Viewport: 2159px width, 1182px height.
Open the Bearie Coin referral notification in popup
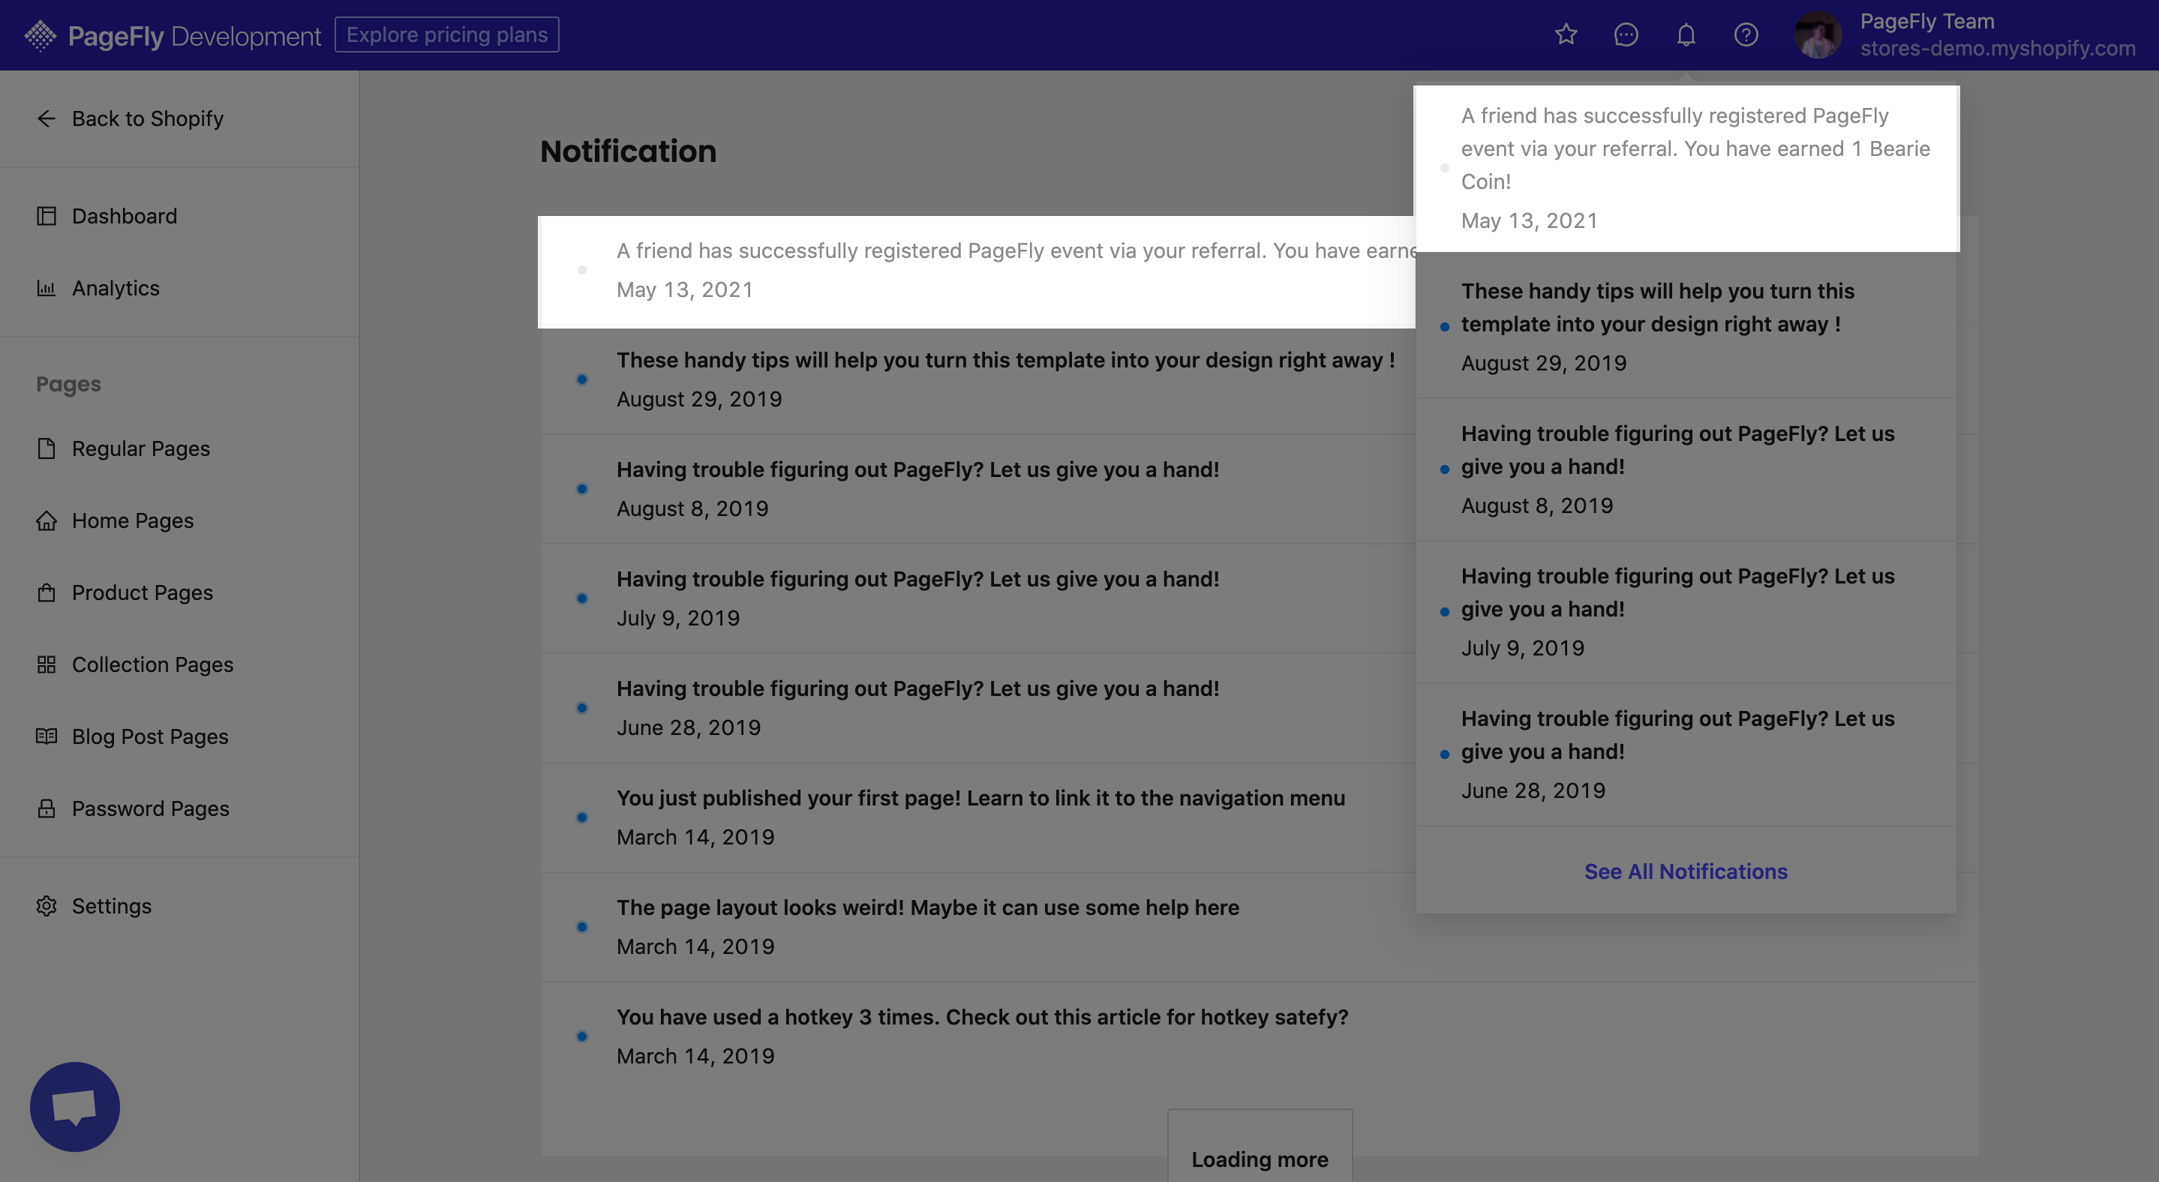coord(1686,167)
